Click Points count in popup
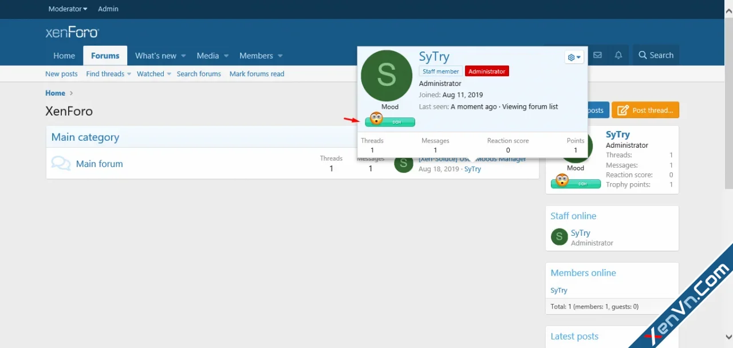This screenshot has width=733, height=348. [x=576, y=151]
